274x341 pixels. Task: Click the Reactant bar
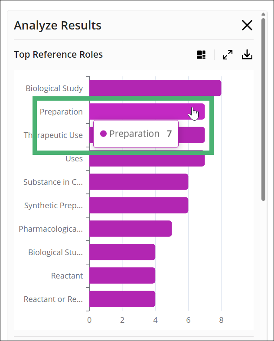(122, 275)
